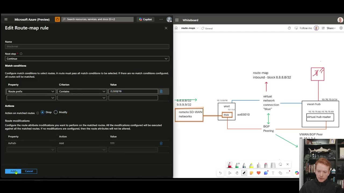Viewport: 344px width, 193px height.
Task: Click the Azure search resources box
Action: [97, 19]
